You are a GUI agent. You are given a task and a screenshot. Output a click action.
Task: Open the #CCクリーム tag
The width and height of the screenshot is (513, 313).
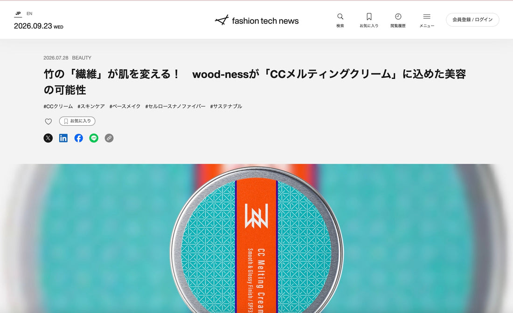58,106
